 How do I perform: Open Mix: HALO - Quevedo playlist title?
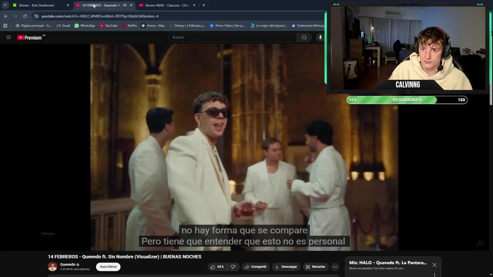pos(388,263)
